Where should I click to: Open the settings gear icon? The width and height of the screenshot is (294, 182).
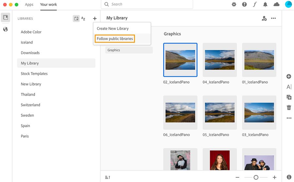point(234,5)
